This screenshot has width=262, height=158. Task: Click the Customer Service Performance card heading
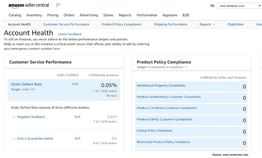(x=40, y=62)
